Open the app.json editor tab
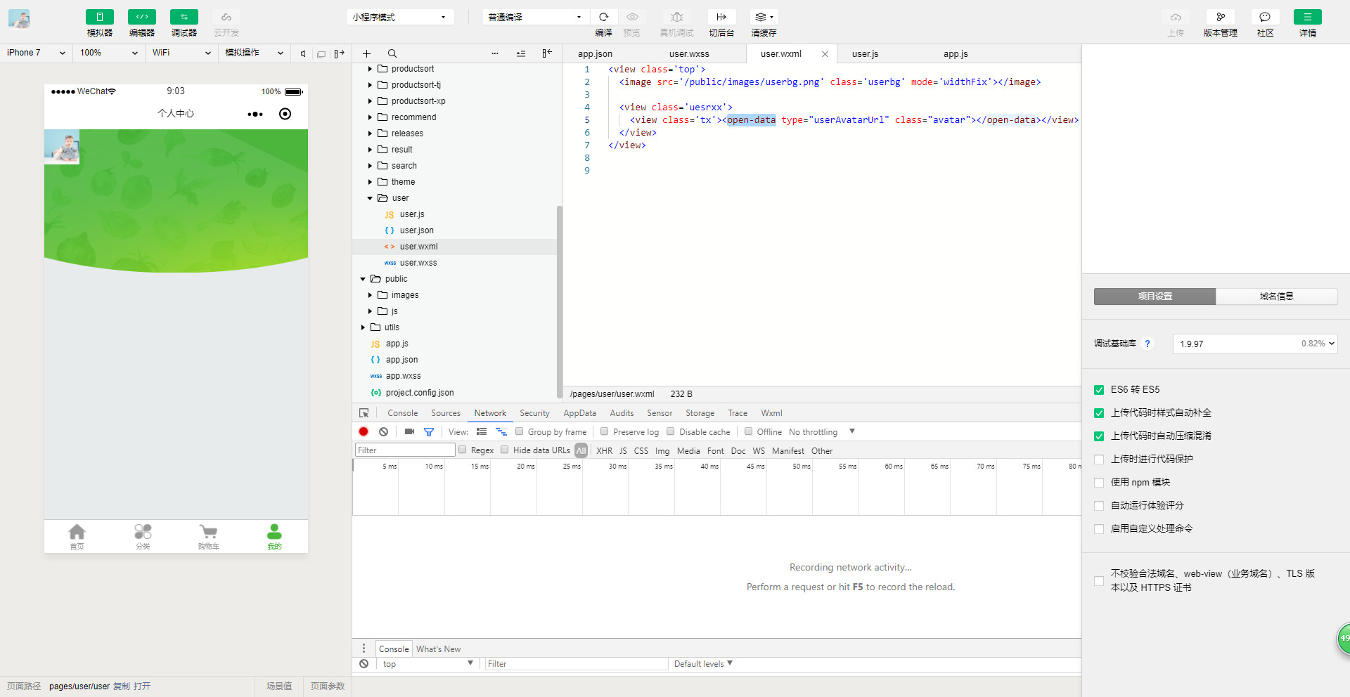 [595, 54]
